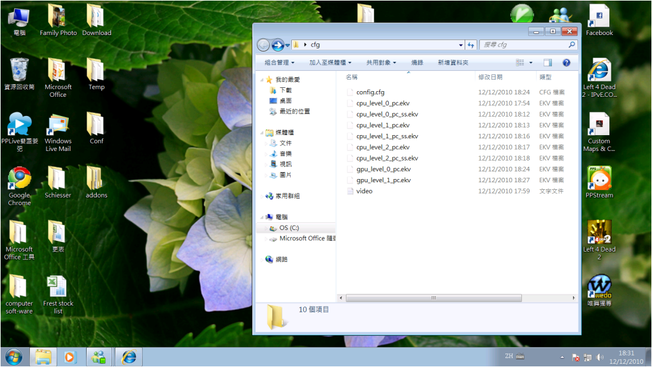This screenshot has width=652, height=367.
Task: Click the Explorer back arrow button
Action: (x=263, y=45)
